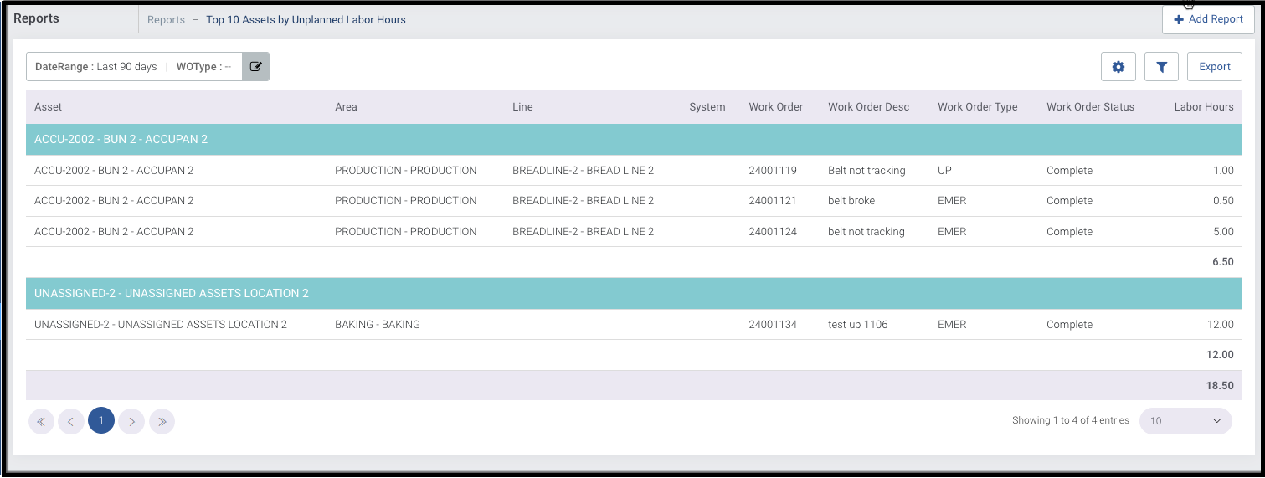Click the 'UP' work order type cell
The width and height of the screenshot is (1265, 478).
click(x=945, y=171)
